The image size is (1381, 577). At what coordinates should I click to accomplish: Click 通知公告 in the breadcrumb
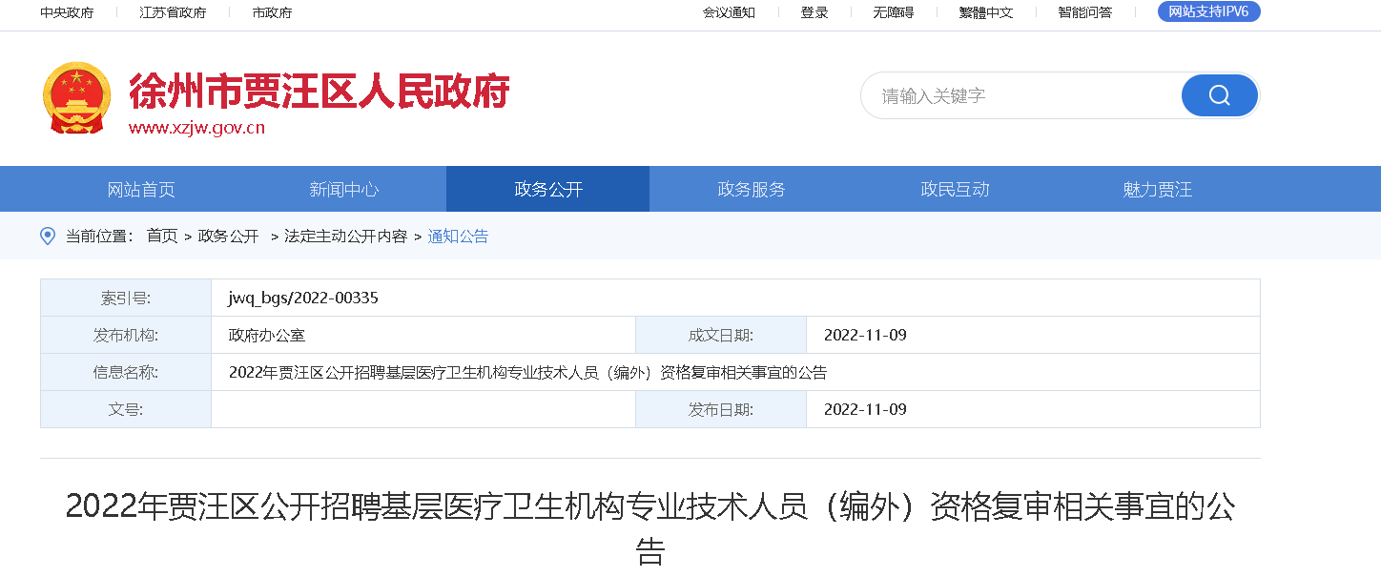pos(458,237)
